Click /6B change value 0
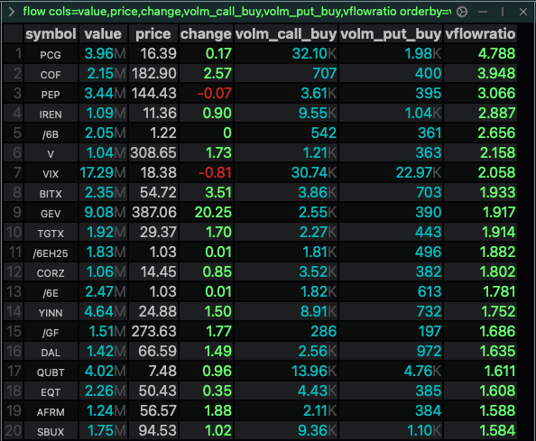Image resolution: width=536 pixels, height=441 pixels. pos(206,133)
